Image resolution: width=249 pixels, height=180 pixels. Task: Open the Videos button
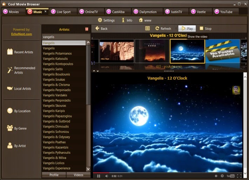(x=79, y=175)
